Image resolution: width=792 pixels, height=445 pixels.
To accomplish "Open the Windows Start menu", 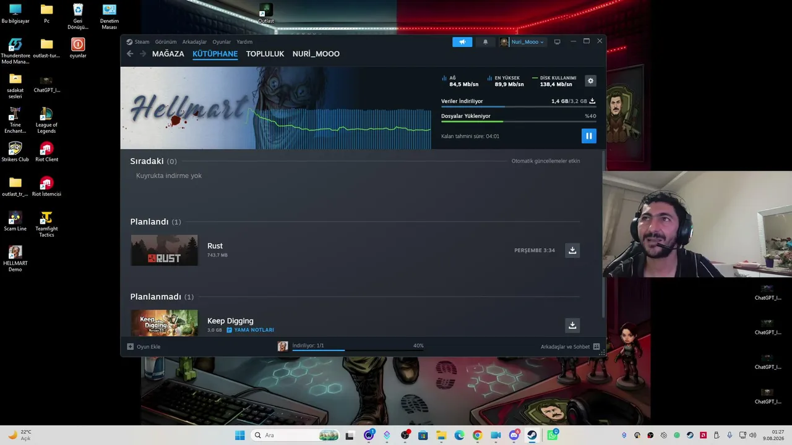I will click(240, 435).
